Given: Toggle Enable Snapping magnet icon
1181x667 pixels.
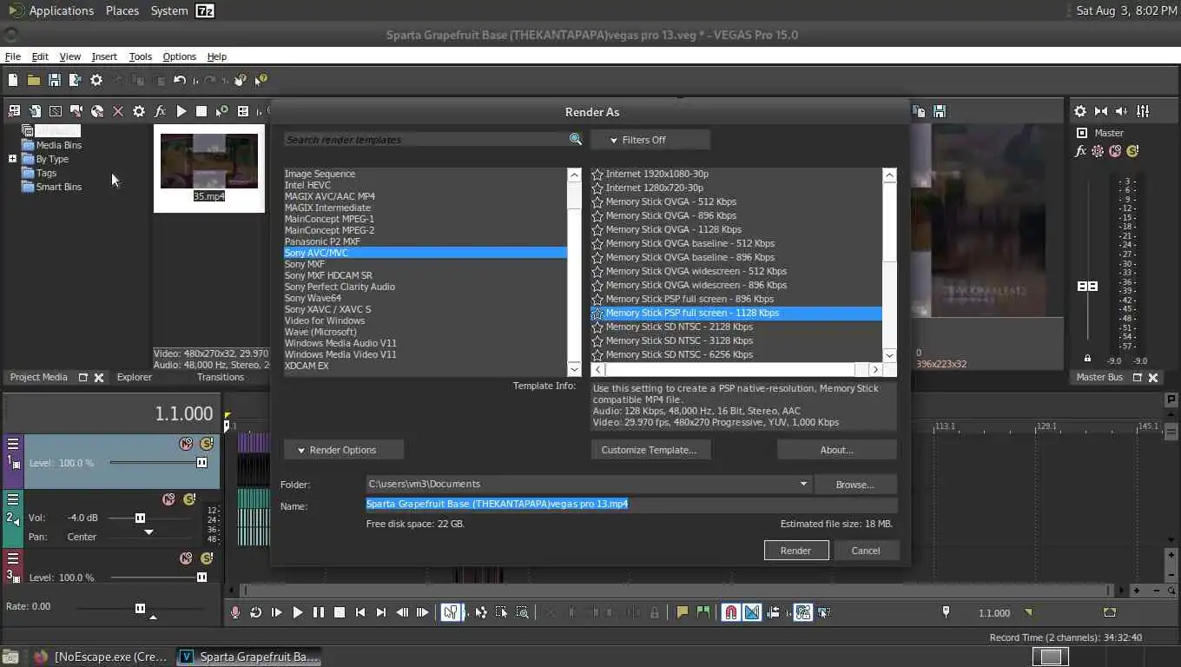Looking at the screenshot, I should click(731, 612).
